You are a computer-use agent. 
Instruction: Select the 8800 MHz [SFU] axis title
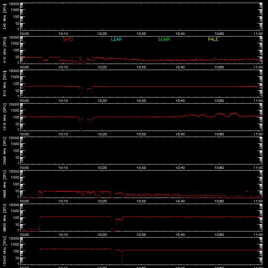4,217
